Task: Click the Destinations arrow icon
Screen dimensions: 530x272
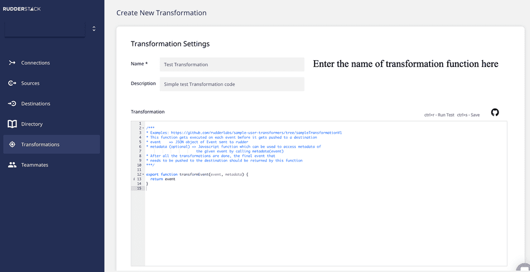Action: pos(12,103)
